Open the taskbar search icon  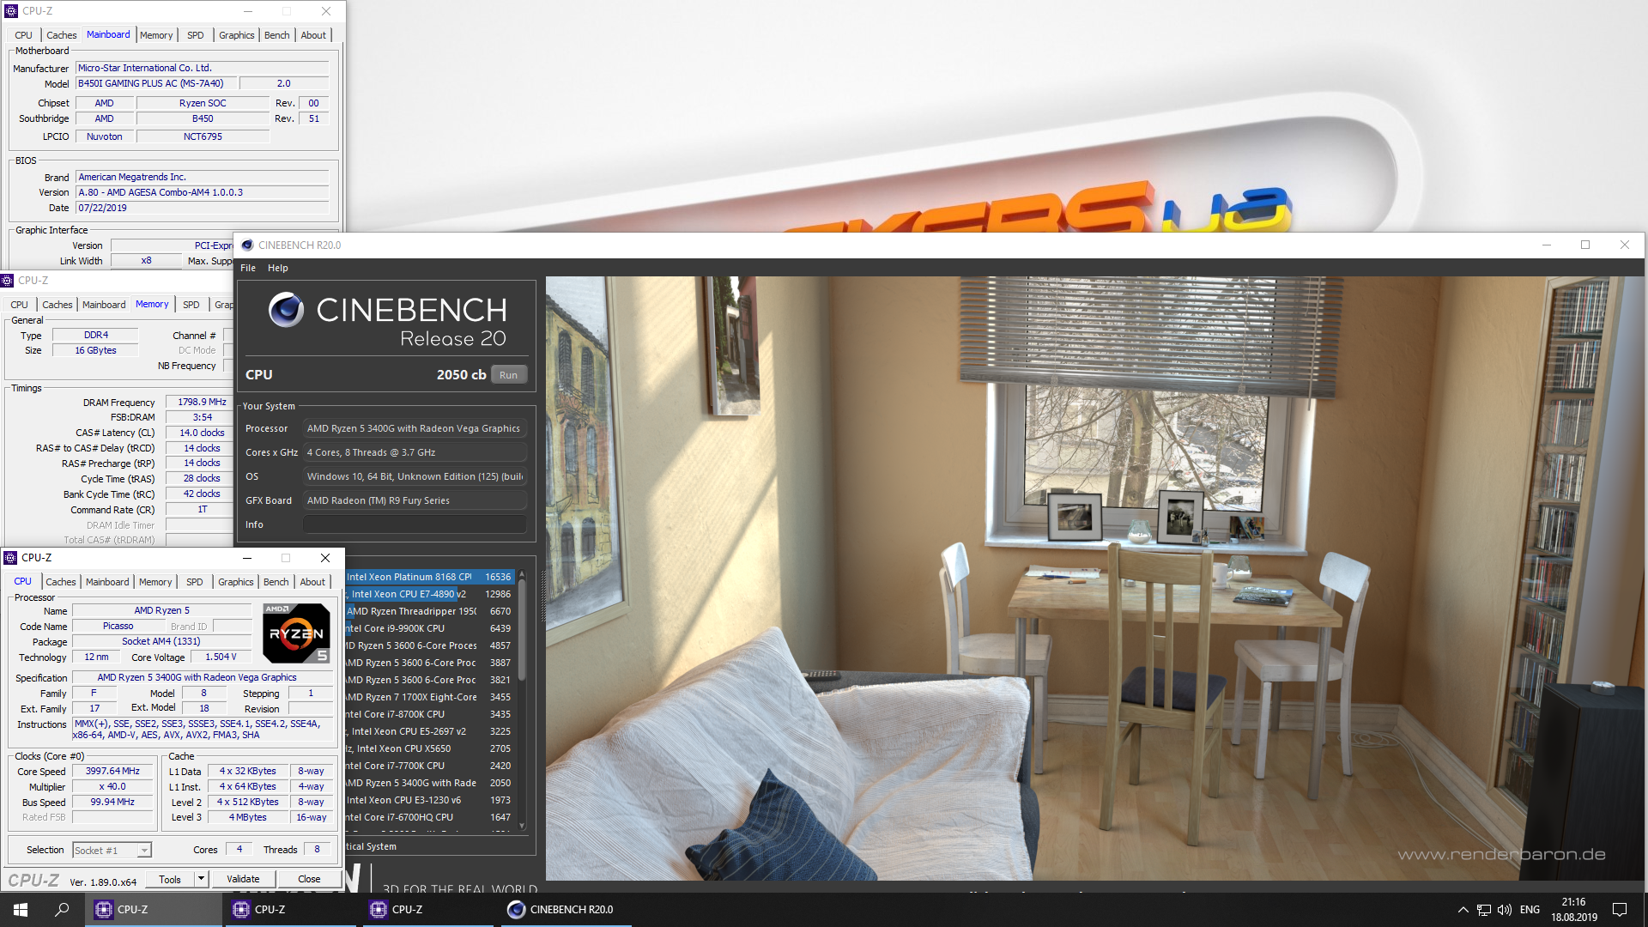(62, 910)
